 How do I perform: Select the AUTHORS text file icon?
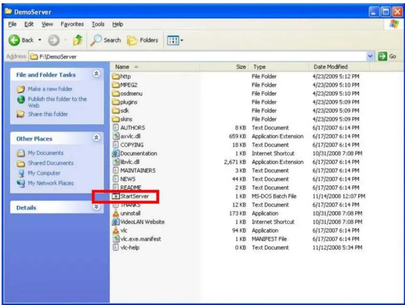(x=116, y=128)
